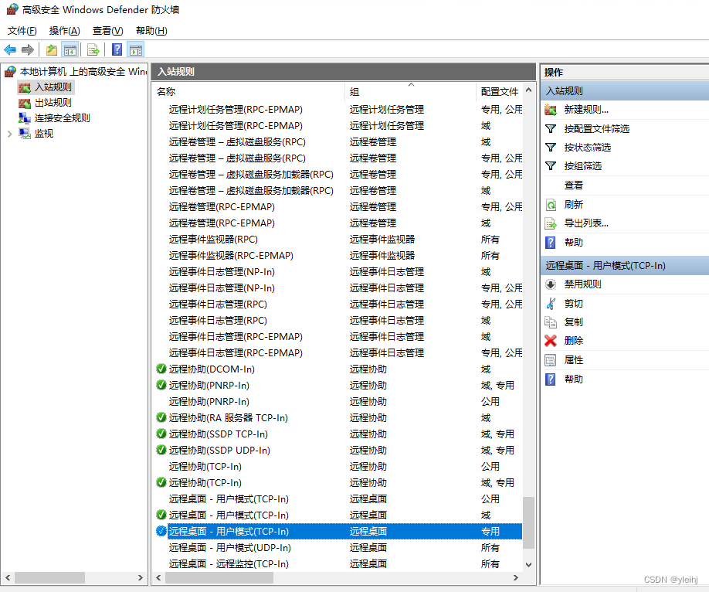Toggle the action pane toolbar icon
This screenshot has height=592, width=709.
(x=136, y=49)
